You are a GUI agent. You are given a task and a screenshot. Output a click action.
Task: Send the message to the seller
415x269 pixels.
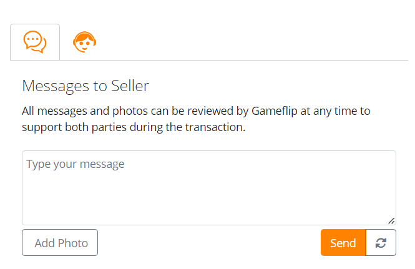(343, 243)
